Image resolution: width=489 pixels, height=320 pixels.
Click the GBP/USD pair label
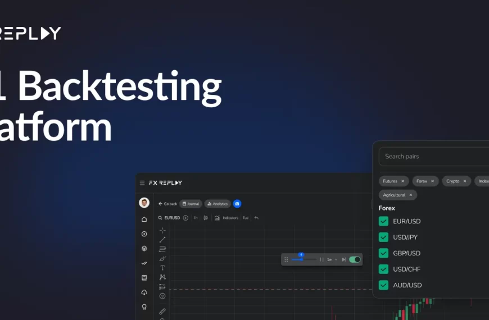tap(407, 253)
